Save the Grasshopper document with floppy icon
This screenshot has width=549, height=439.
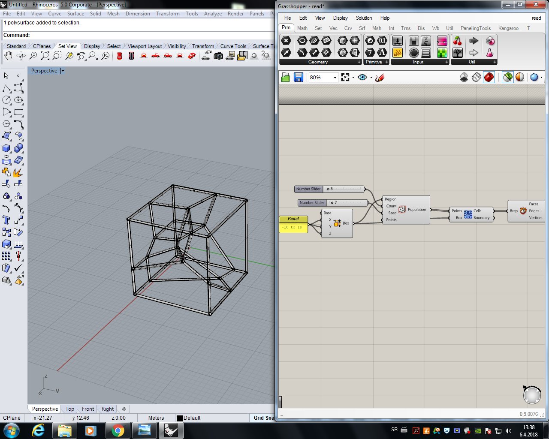pos(299,77)
